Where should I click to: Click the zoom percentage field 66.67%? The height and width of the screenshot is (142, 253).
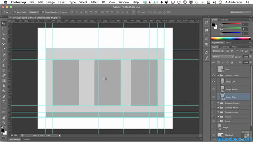coord(14,135)
